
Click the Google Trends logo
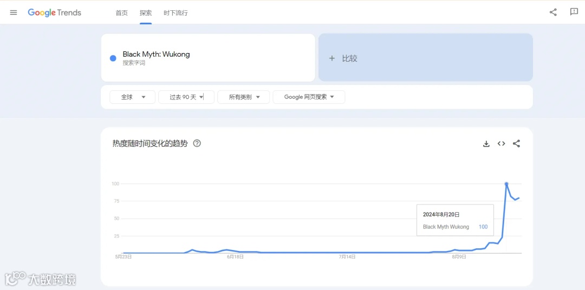(55, 12)
